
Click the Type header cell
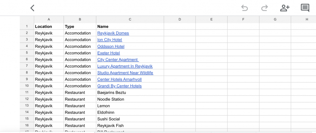80,27
